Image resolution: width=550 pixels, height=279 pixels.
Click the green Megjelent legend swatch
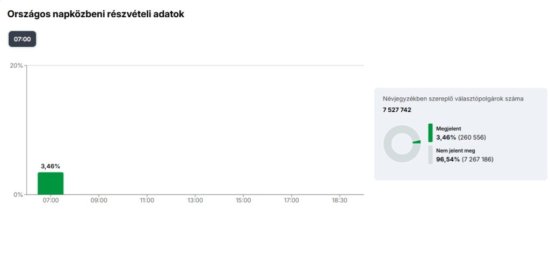pos(430,133)
